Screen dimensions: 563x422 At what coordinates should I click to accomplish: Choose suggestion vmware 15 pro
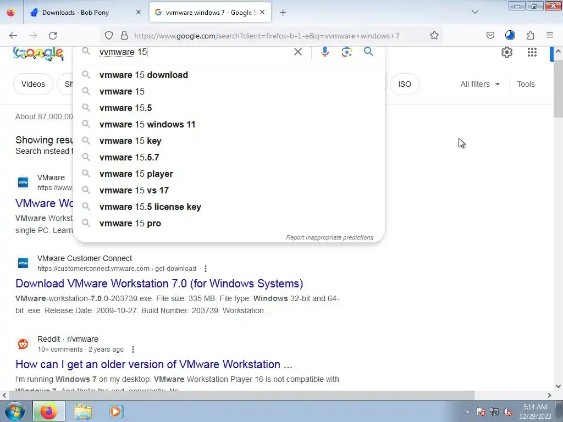pyautogui.click(x=229, y=223)
